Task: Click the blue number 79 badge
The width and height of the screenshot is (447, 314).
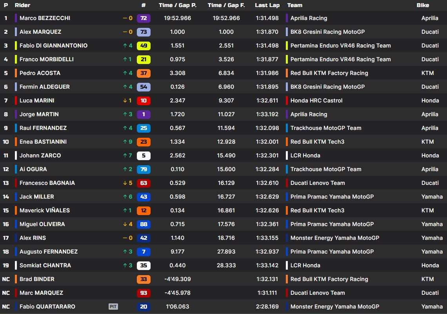Action: [x=144, y=169]
